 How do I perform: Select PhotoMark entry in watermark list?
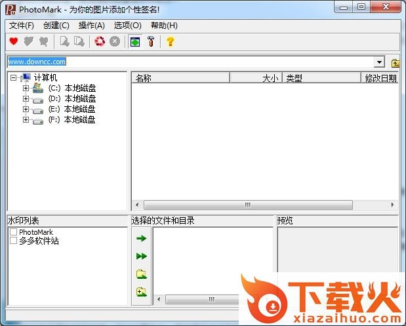pyautogui.click(x=36, y=232)
